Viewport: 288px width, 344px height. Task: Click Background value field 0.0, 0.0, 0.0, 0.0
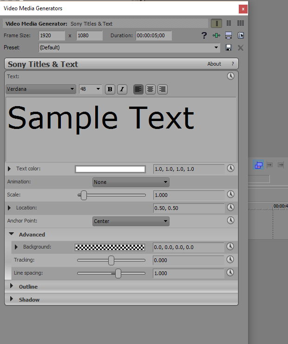[x=189, y=247]
